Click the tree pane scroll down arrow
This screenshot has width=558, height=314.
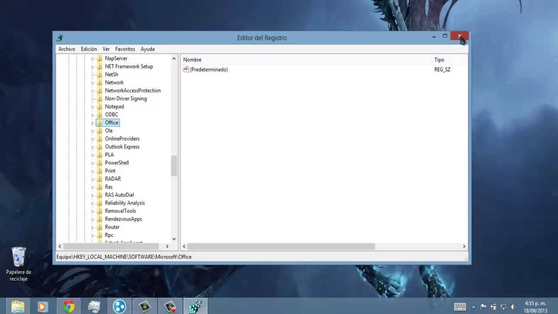click(x=174, y=239)
